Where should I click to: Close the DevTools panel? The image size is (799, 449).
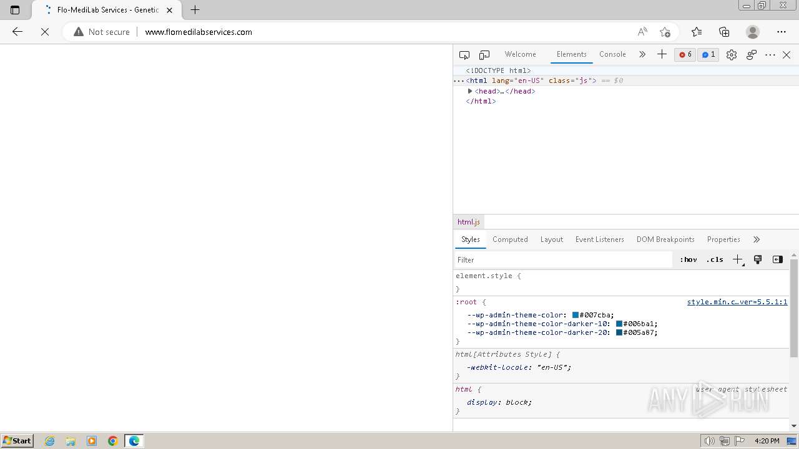click(x=787, y=55)
